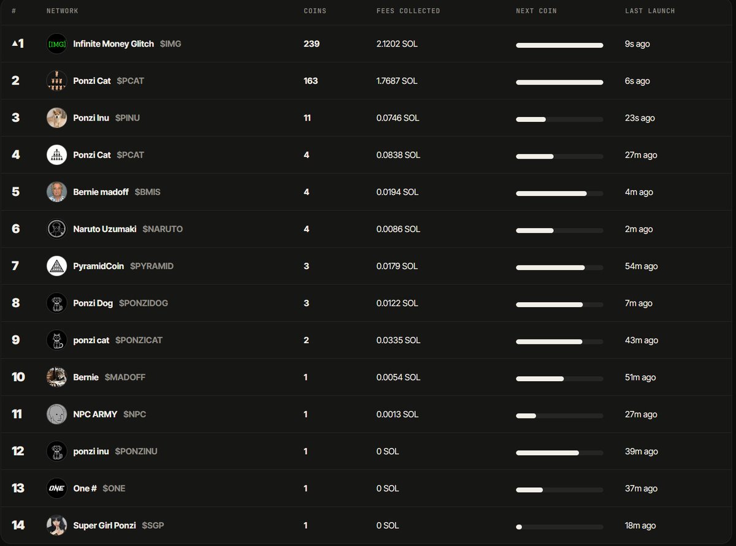Click the 51m ago last launch time
The width and height of the screenshot is (736, 546).
coord(640,377)
